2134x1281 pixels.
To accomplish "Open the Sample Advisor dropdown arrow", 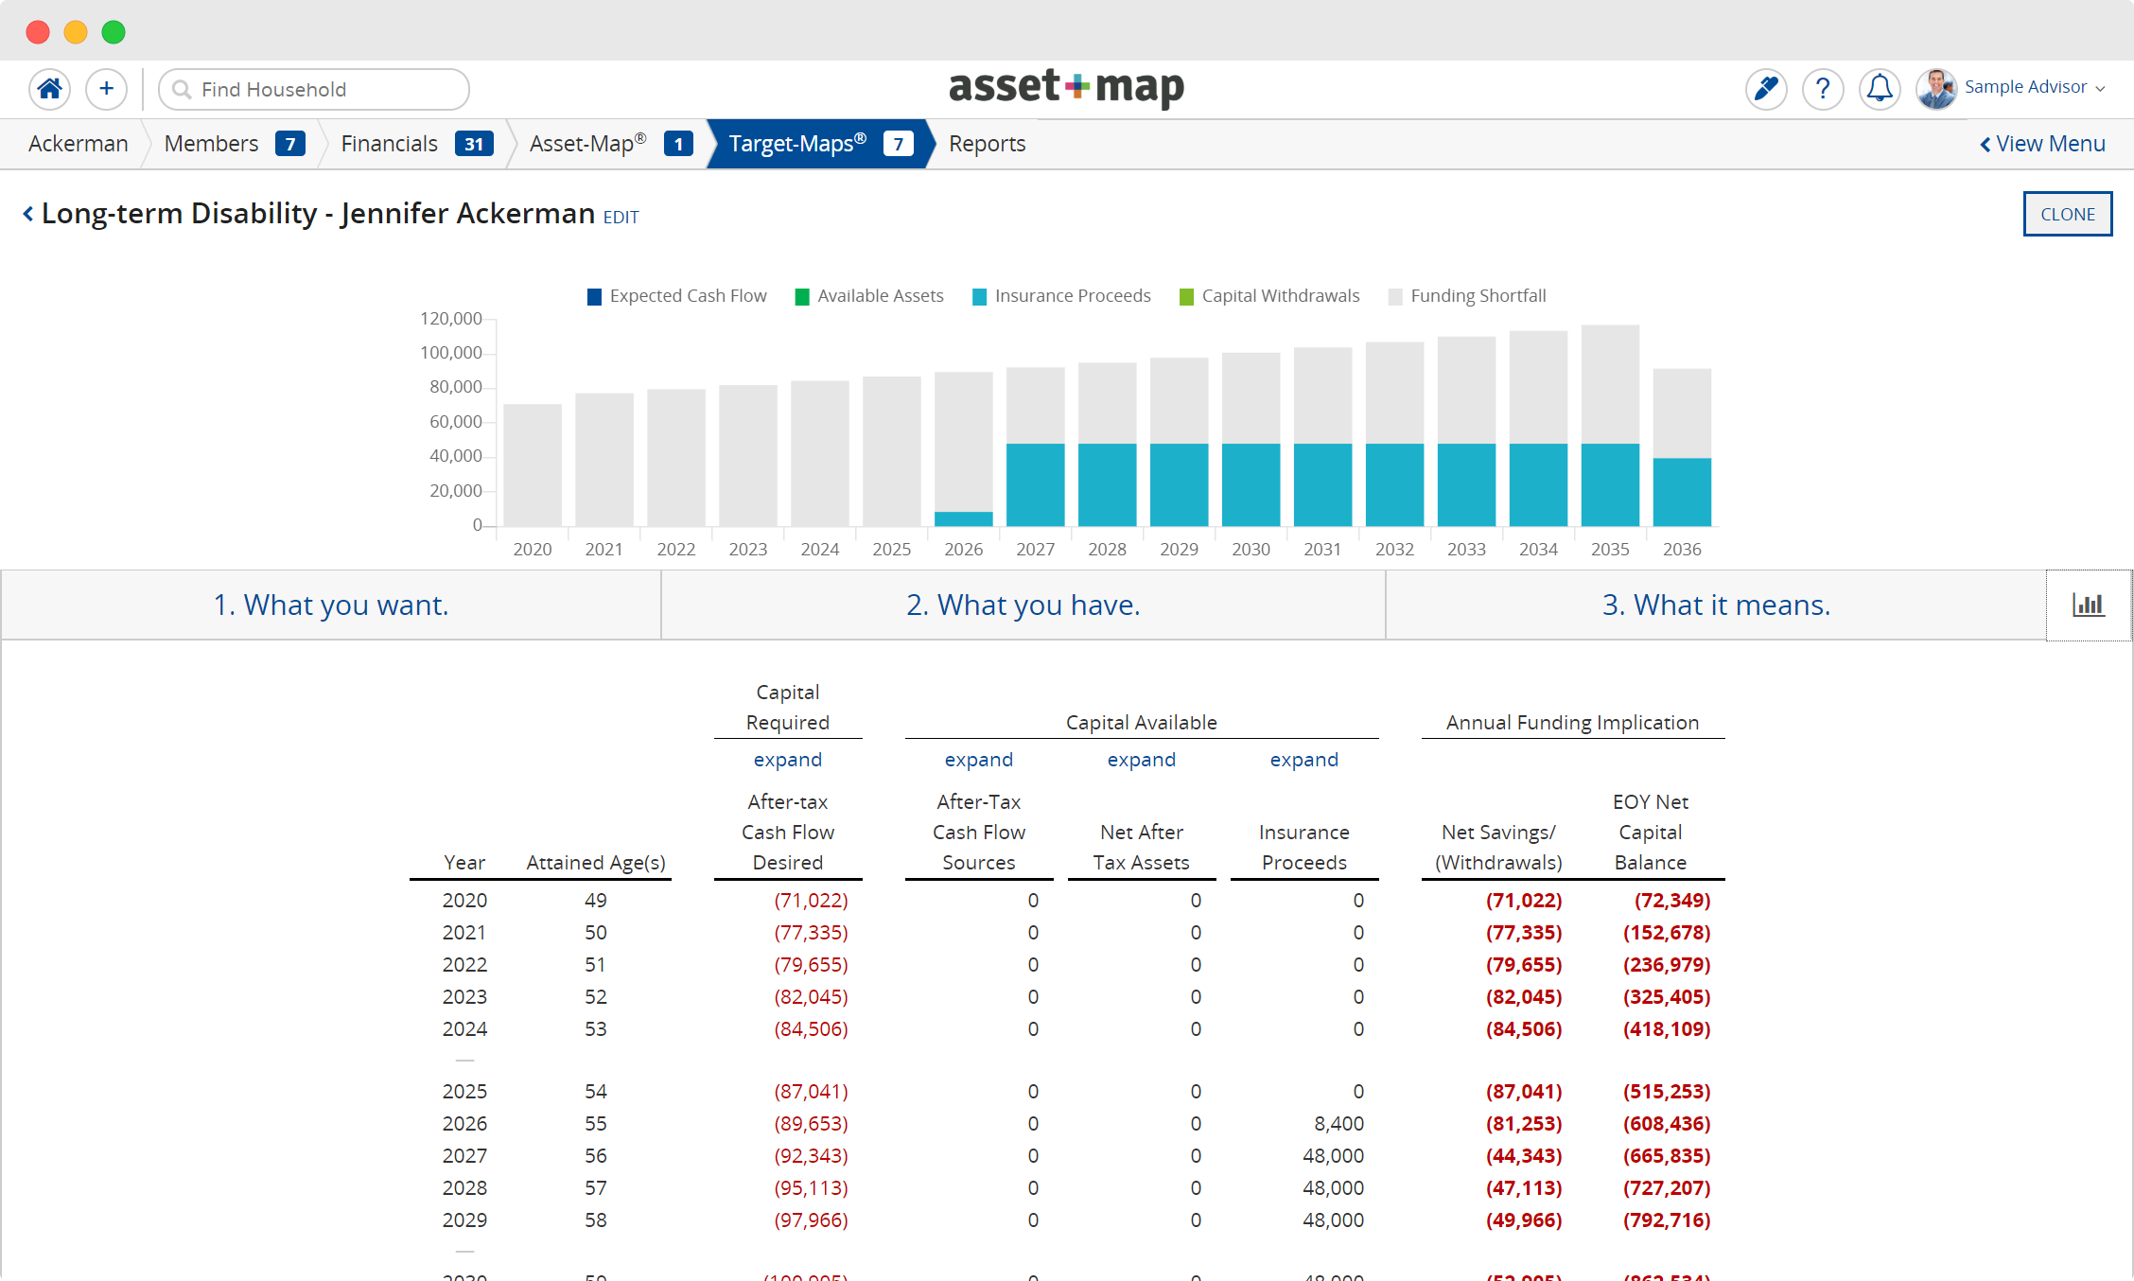I will (2100, 89).
